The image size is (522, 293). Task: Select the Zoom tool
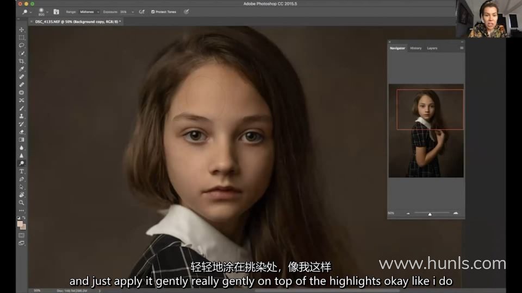click(22, 202)
